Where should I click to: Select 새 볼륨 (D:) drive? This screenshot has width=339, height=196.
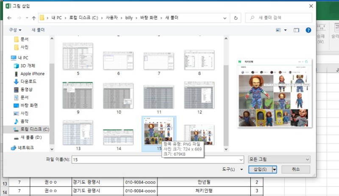[x=28, y=137]
